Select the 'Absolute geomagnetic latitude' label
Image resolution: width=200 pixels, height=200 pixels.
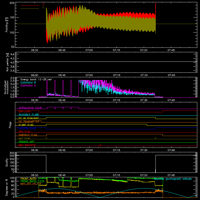click(173, 179)
